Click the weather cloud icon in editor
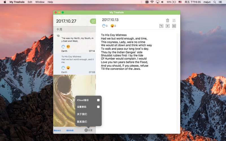This screenshot has width=226, height=141. click(x=104, y=26)
